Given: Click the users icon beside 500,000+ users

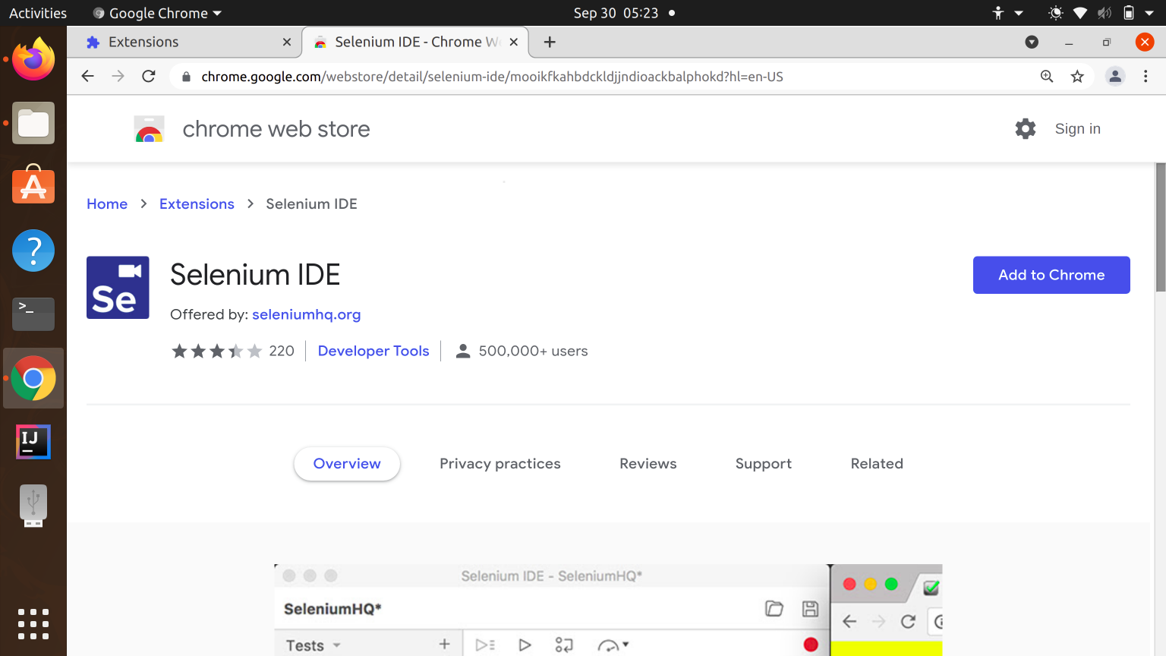Looking at the screenshot, I should click(463, 350).
